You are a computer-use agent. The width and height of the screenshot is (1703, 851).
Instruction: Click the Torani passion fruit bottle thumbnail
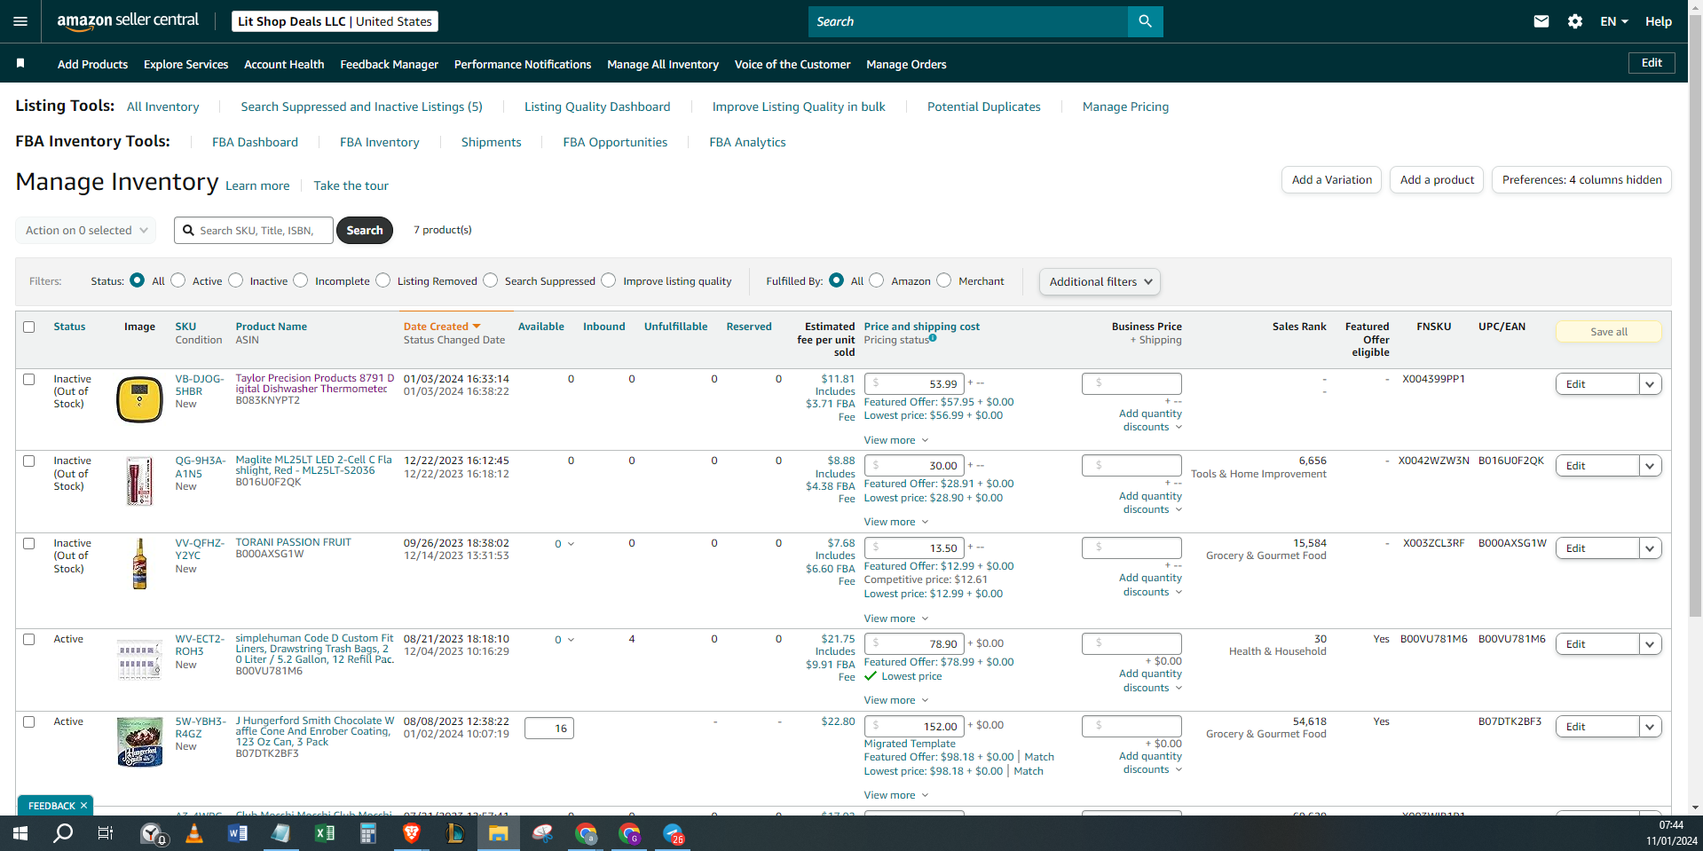139,563
